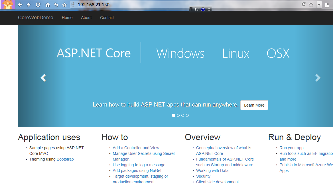The image size is (333, 183).
Task: Open 'Use logging to log a message' link
Action: [x=139, y=165]
